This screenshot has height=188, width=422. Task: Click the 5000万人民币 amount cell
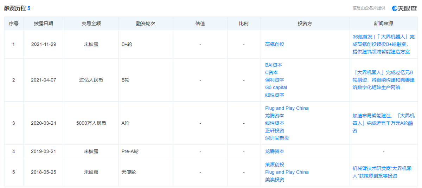(x=91, y=123)
